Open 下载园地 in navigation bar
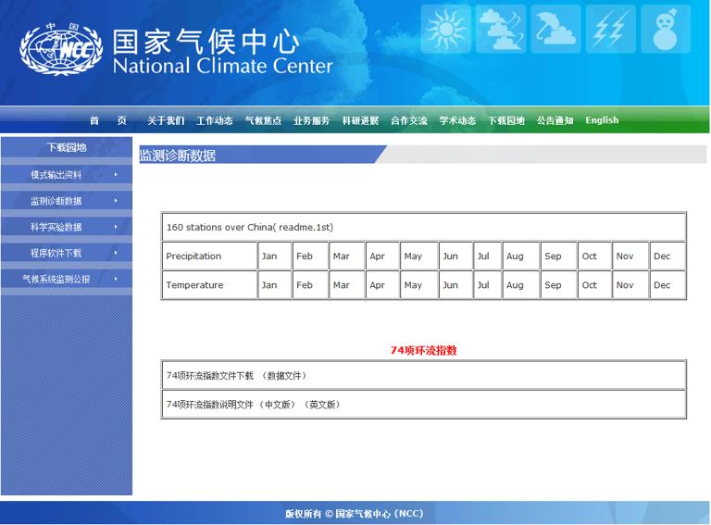The width and height of the screenshot is (711, 525). tap(506, 120)
